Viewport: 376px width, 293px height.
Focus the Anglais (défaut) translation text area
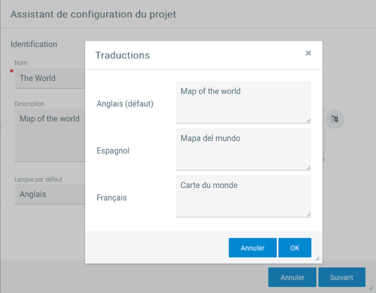[243, 102]
